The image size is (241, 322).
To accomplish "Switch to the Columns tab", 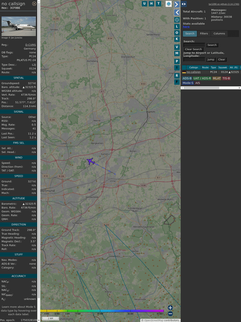I will click(x=219, y=34).
